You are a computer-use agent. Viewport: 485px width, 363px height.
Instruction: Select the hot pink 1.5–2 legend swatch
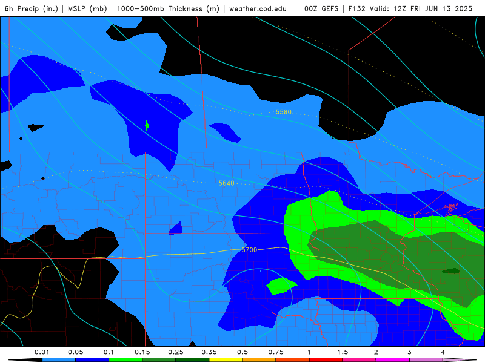coord(360,360)
